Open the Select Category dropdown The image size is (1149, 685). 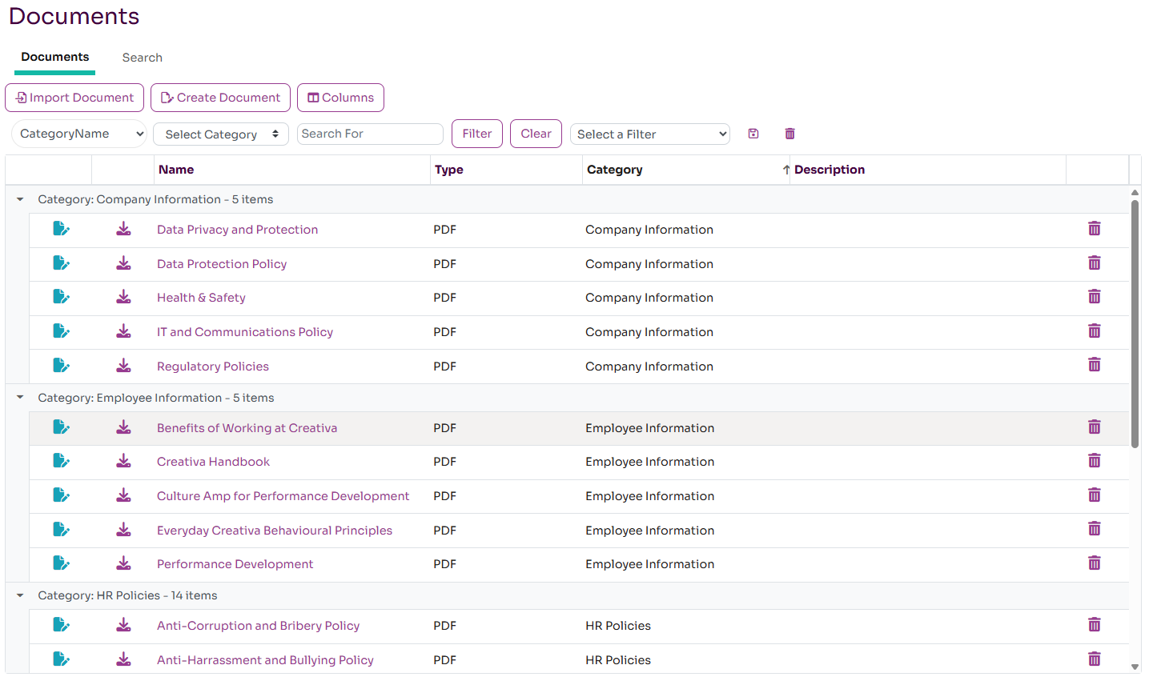221,134
